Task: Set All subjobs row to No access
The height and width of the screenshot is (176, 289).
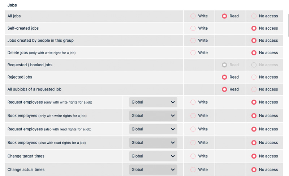Action: coord(254,89)
